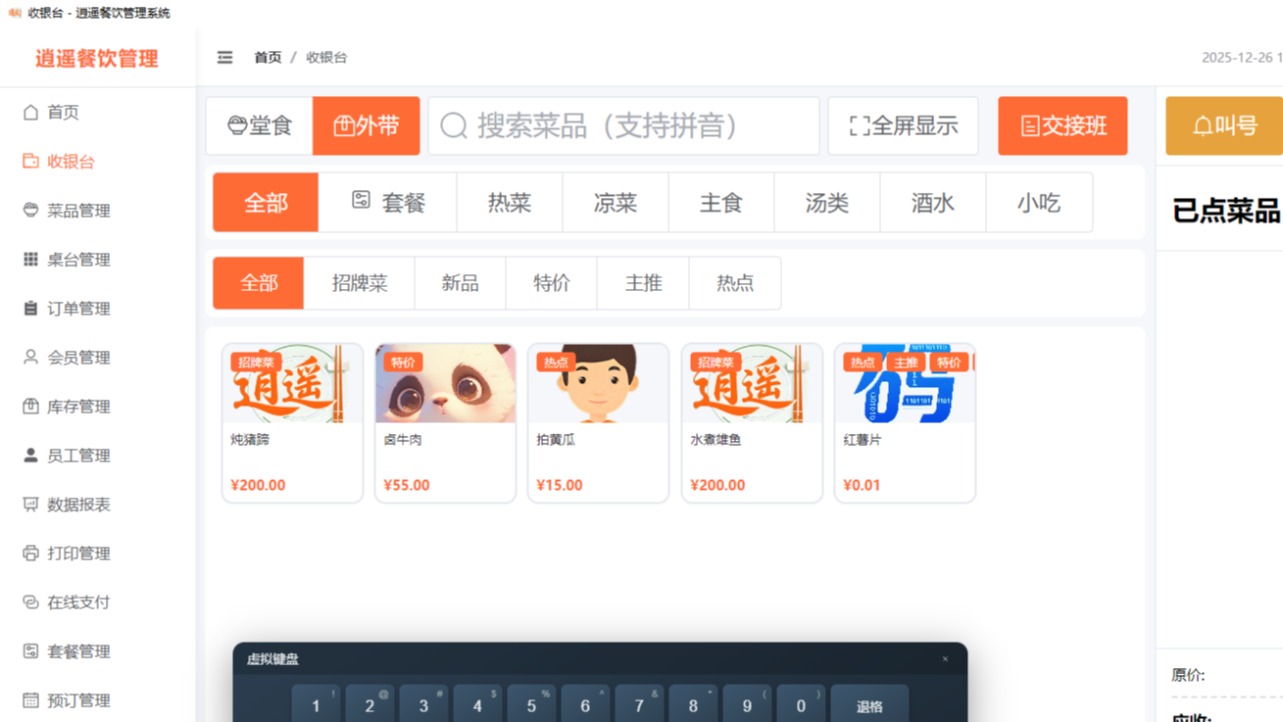
Task: Add 红薯片 dish to order
Action: pos(905,422)
